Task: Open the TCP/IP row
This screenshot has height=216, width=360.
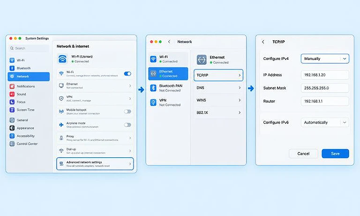Action: [x=218, y=75]
